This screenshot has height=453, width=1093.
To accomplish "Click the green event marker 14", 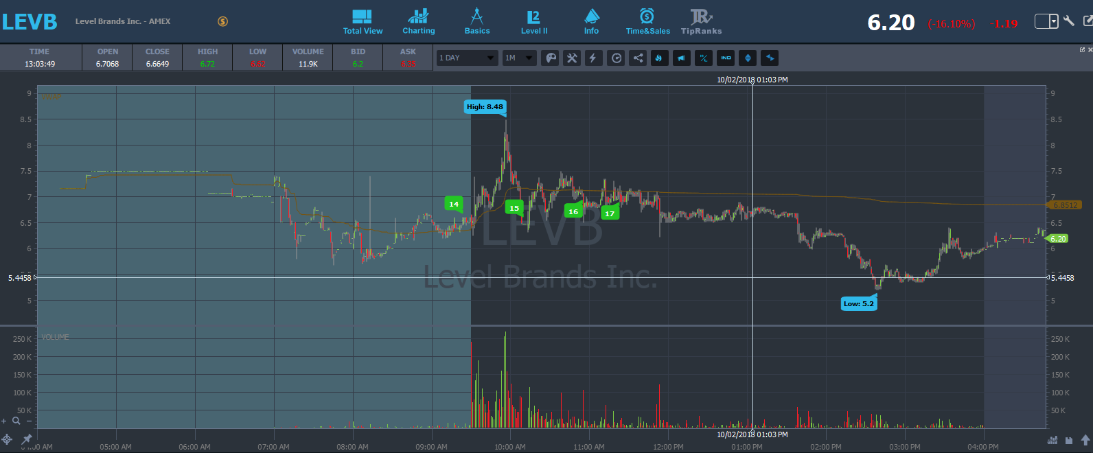I will 453,204.
